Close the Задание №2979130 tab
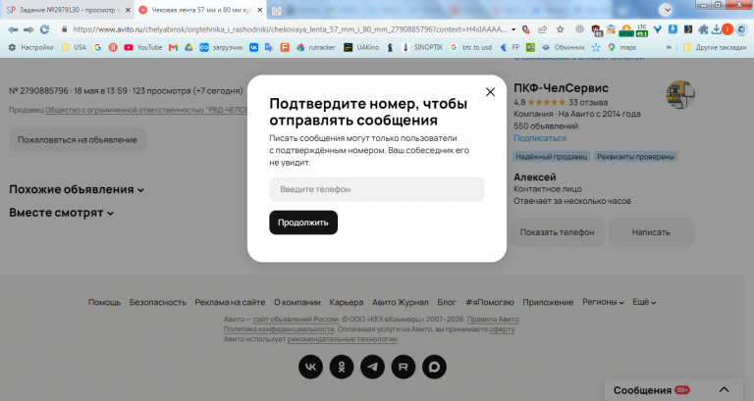754x401 pixels. (x=128, y=10)
